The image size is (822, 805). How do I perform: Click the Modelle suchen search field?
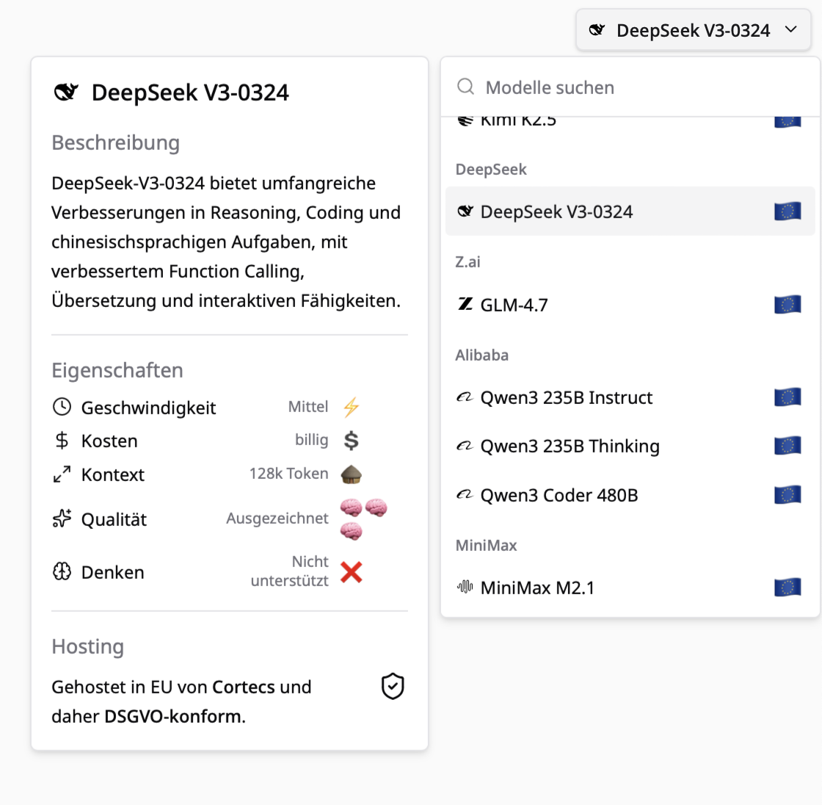[x=550, y=87]
